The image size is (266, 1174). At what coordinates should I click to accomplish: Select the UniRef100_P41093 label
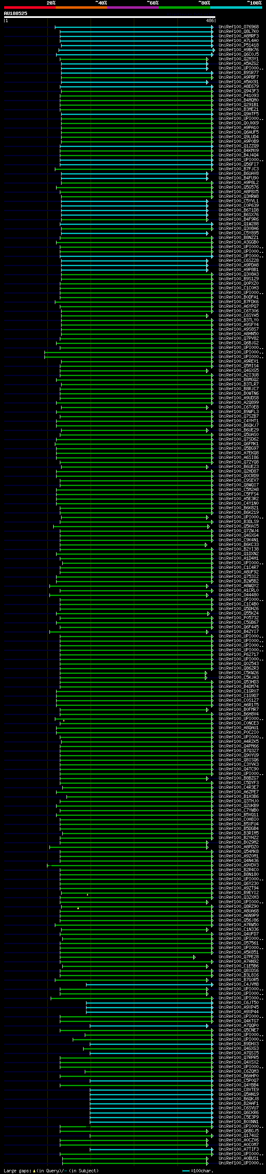[239, 96]
